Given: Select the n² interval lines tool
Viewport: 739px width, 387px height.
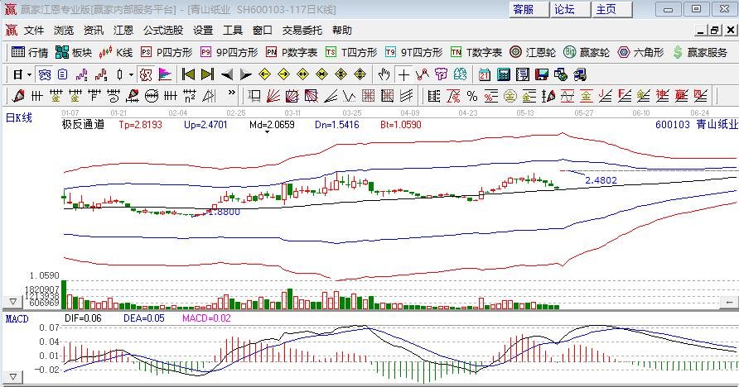Looking at the screenshot, I should pyautogui.click(x=190, y=96).
